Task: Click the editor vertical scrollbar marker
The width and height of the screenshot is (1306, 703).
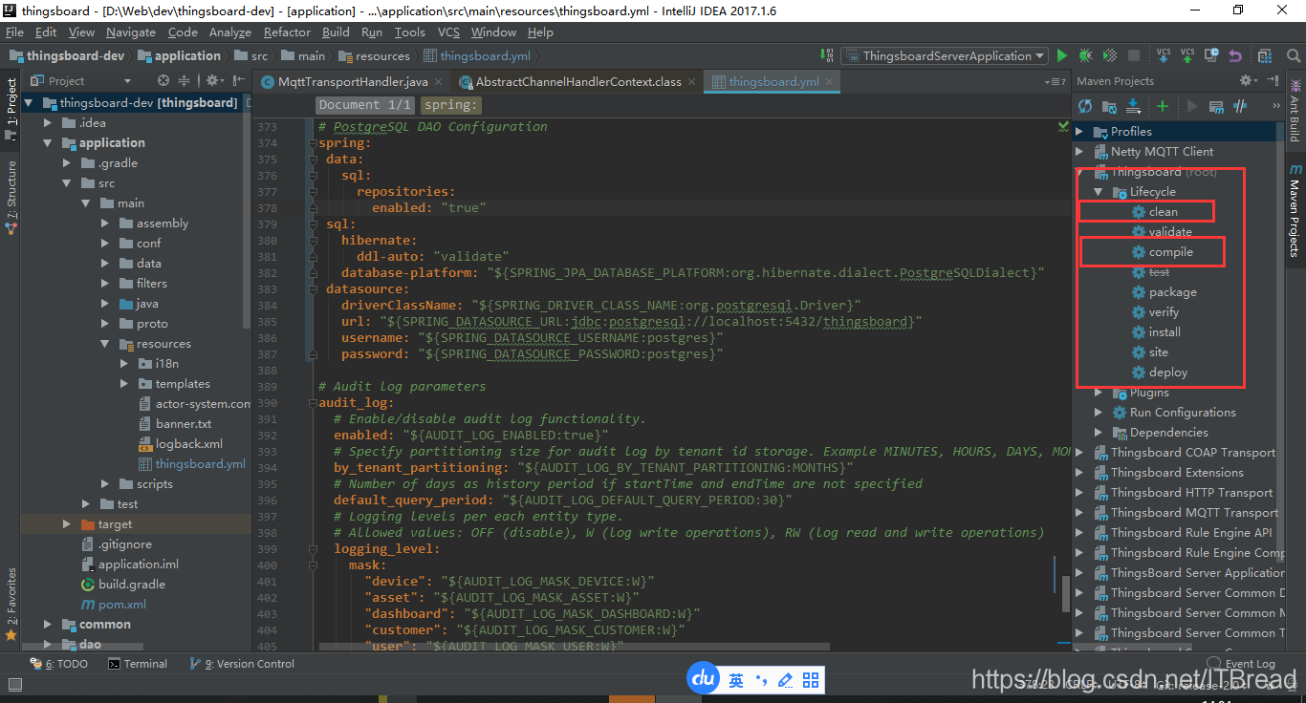Action: click(1066, 594)
